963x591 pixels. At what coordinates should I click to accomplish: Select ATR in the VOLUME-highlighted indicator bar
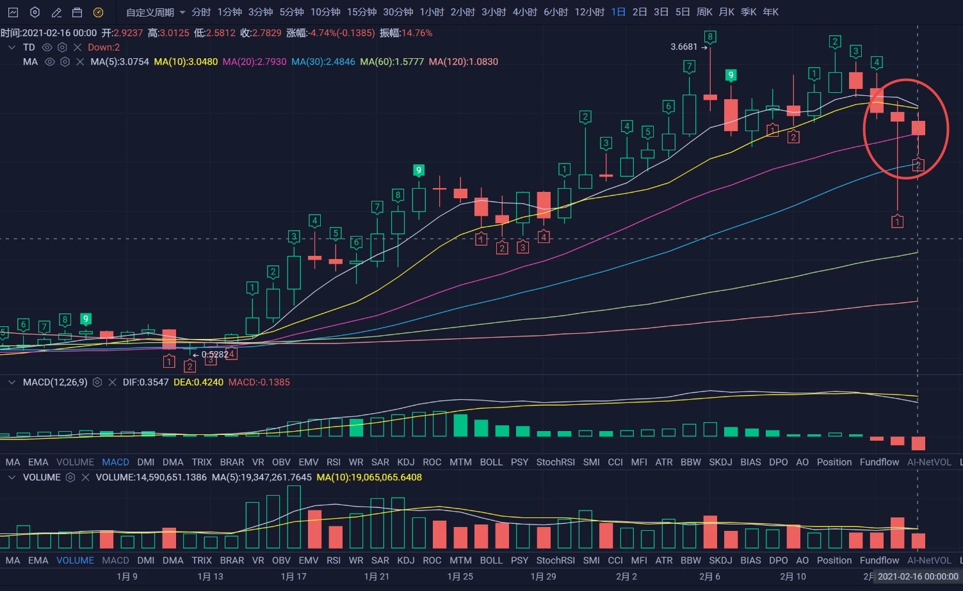[664, 560]
